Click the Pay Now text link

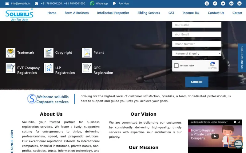tap(124, 4)
